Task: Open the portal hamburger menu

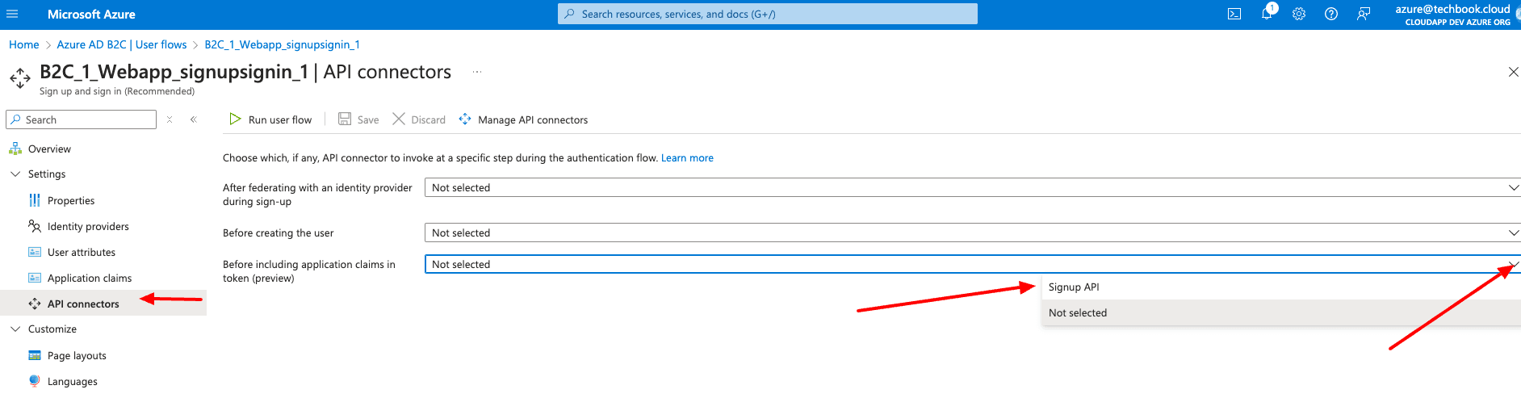Action: 12,14
